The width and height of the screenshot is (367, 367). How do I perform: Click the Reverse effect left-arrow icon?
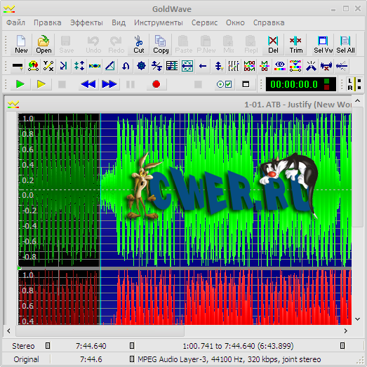(203, 66)
